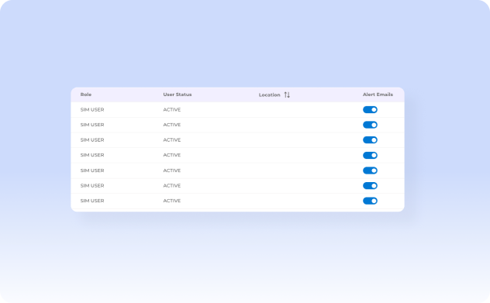Image resolution: width=490 pixels, height=303 pixels.
Task: Click the Alert Emails column header
Action: [x=378, y=95]
